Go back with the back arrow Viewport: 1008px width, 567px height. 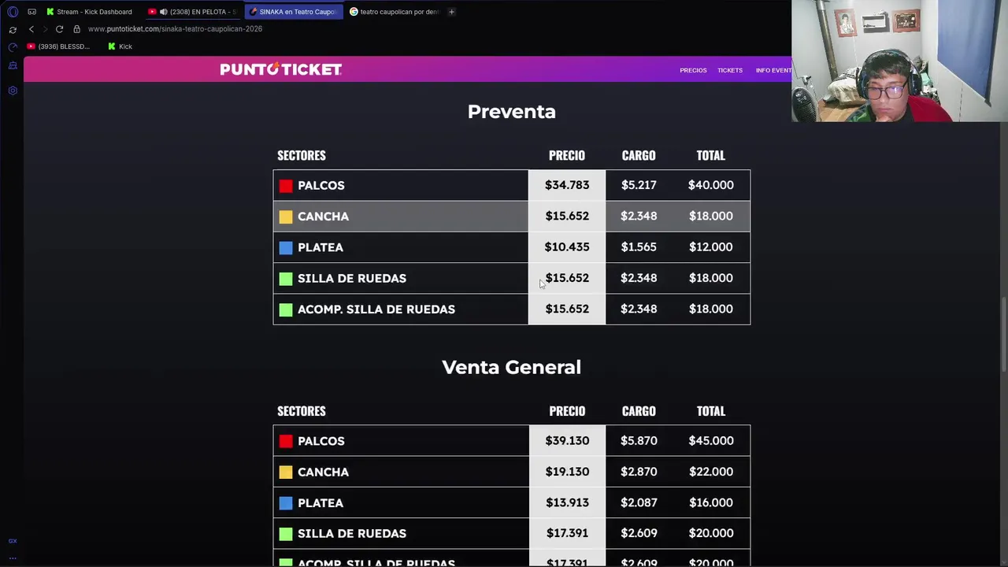31,29
